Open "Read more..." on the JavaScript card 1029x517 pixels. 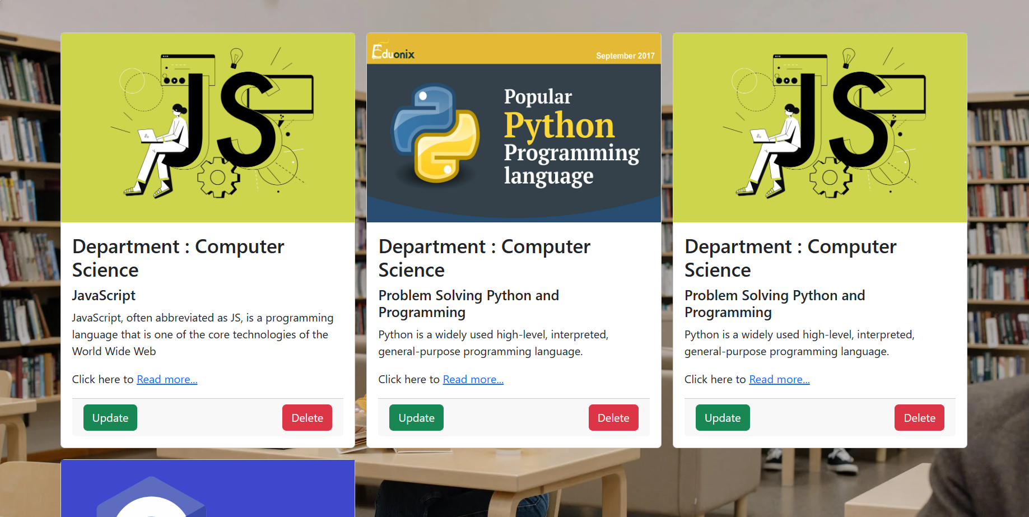[x=167, y=379]
